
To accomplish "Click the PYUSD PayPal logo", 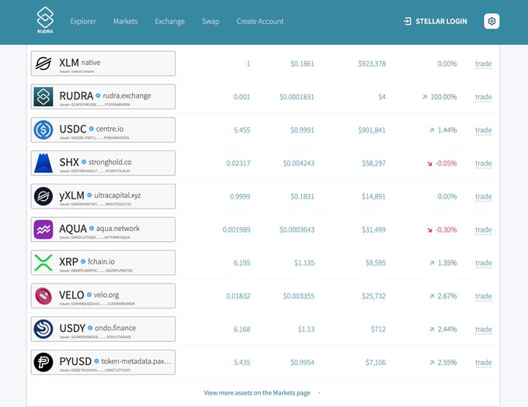I will pos(43,362).
